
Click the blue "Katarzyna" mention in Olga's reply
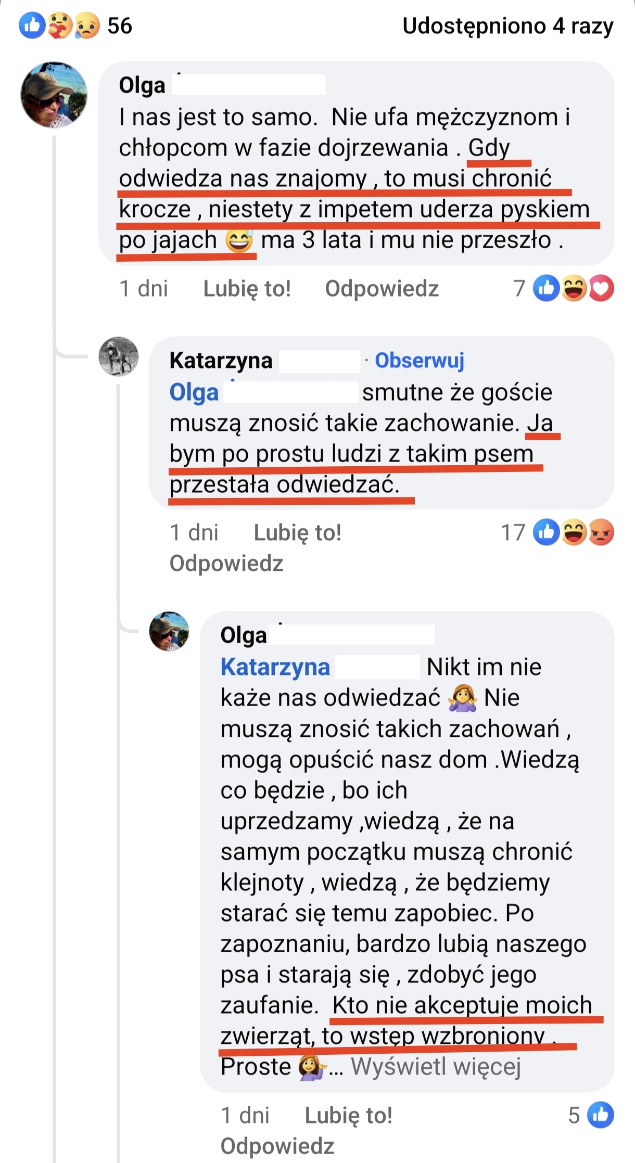pos(275,667)
